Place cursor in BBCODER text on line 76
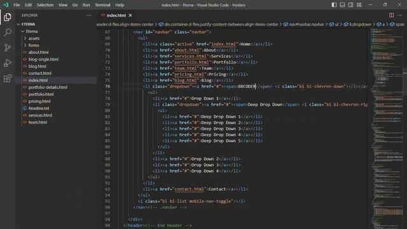 click(247, 87)
